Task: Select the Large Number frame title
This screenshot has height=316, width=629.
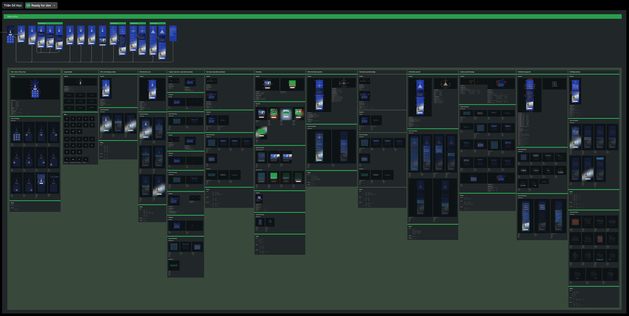Action: (68, 72)
